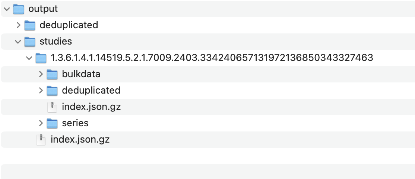Click the studies folder icon

click(29, 41)
